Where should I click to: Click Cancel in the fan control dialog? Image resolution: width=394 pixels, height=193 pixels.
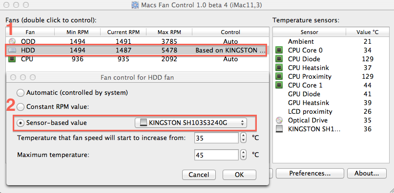pyautogui.click(x=199, y=175)
